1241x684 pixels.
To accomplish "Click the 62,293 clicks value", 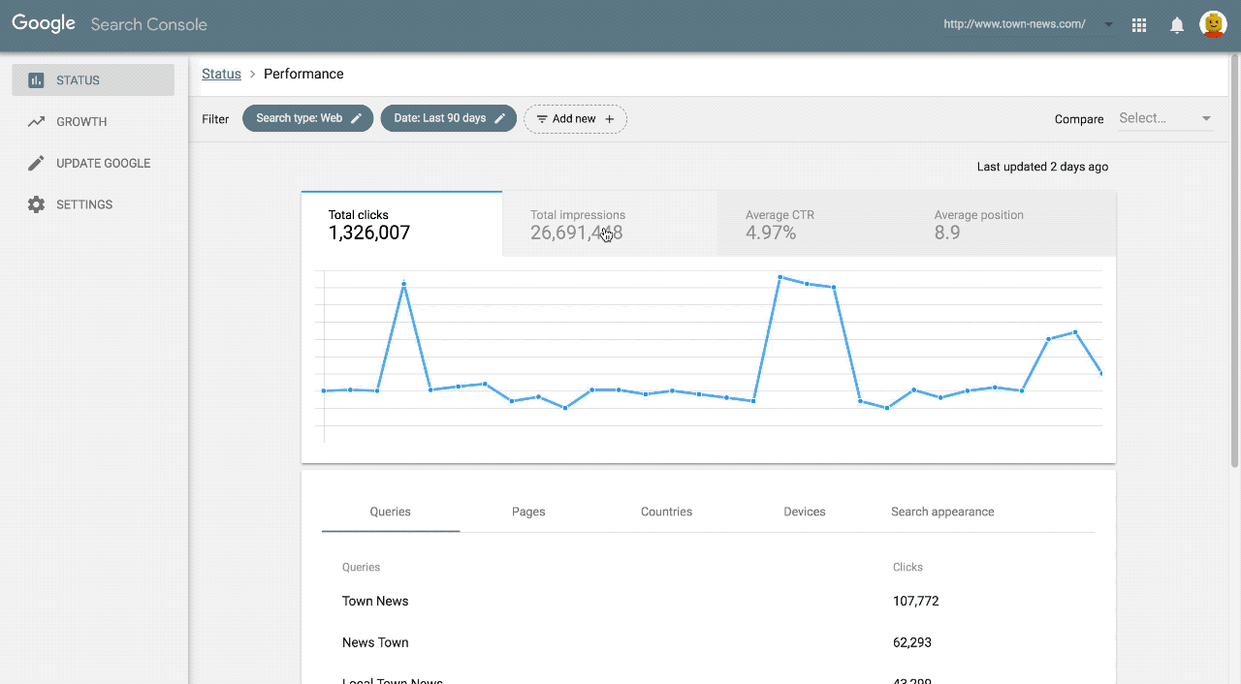I will tap(912, 642).
